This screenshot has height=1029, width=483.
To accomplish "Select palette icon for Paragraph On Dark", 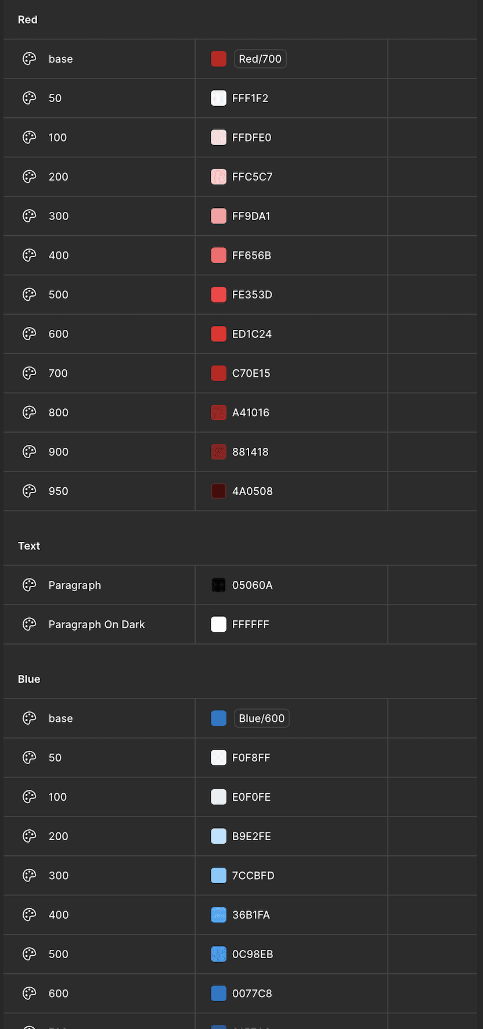I will click(29, 624).
